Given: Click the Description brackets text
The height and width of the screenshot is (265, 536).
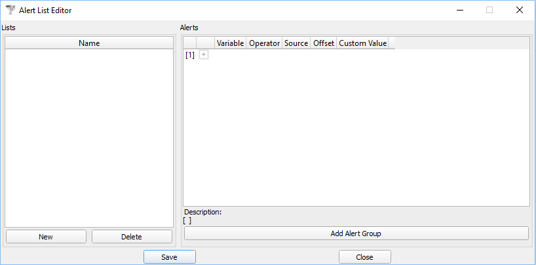Looking at the screenshot, I should [x=187, y=220].
